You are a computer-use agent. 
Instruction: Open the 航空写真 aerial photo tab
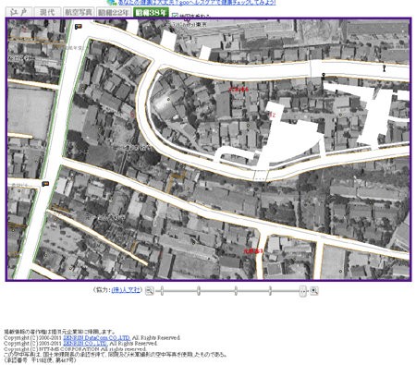79,12
